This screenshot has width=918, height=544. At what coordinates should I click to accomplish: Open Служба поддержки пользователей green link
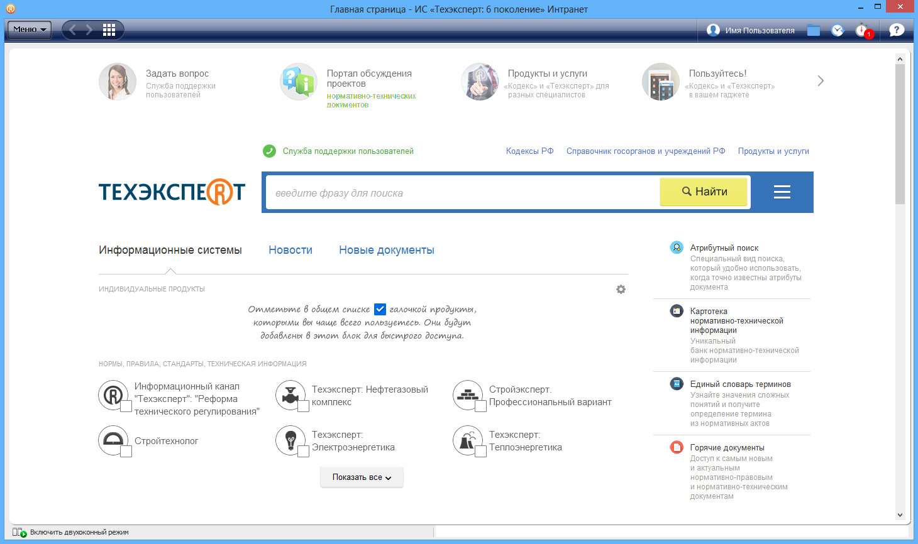point(348,151)
